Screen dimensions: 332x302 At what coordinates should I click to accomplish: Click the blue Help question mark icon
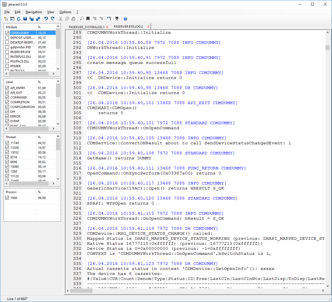tap(125, 19)
